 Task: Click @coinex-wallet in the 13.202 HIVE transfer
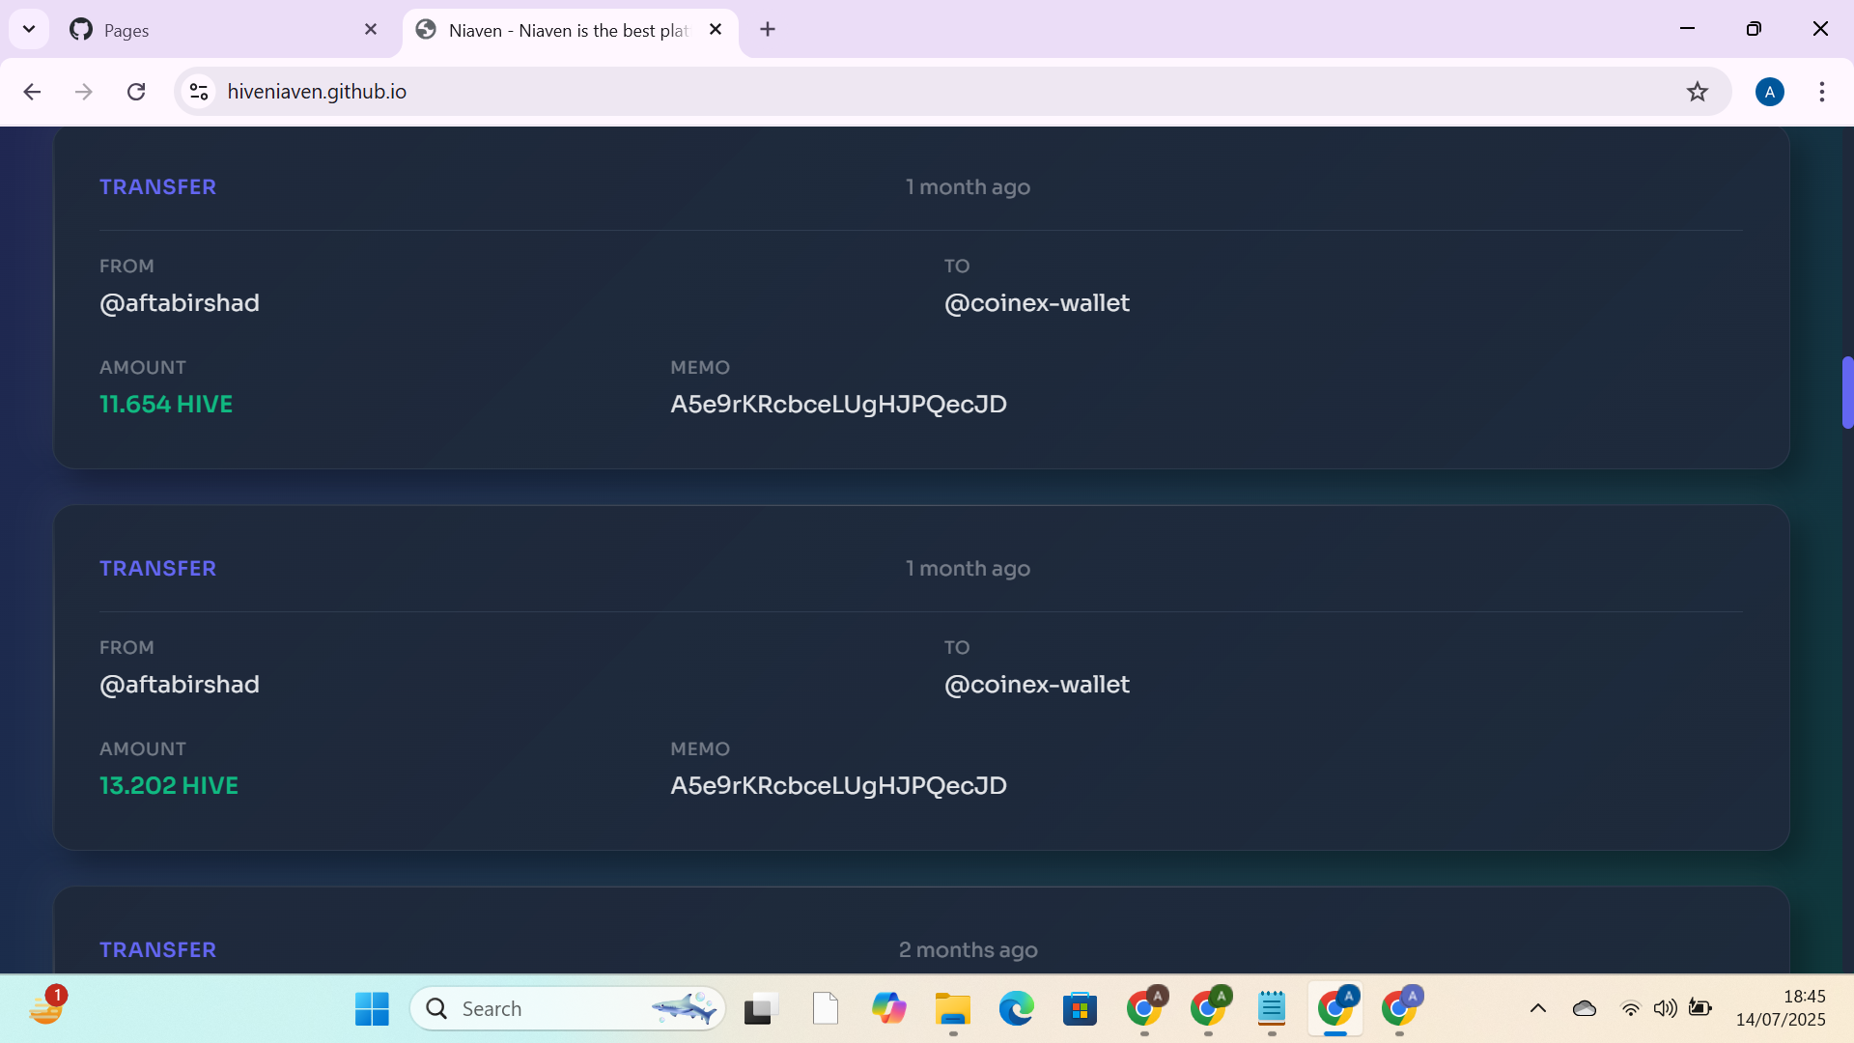[1037, 685]
